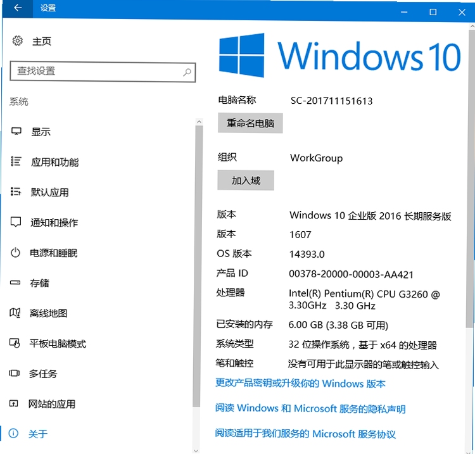475x454 pixels.
Task: Click the tablet mode icon
Action: pos(15,343)
